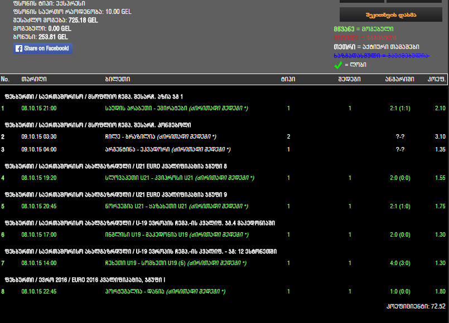Click white legend 'თეთრი = აქტიური თამაშები'
The height and width of the screenshot is (323, 449).
[376, 47]
